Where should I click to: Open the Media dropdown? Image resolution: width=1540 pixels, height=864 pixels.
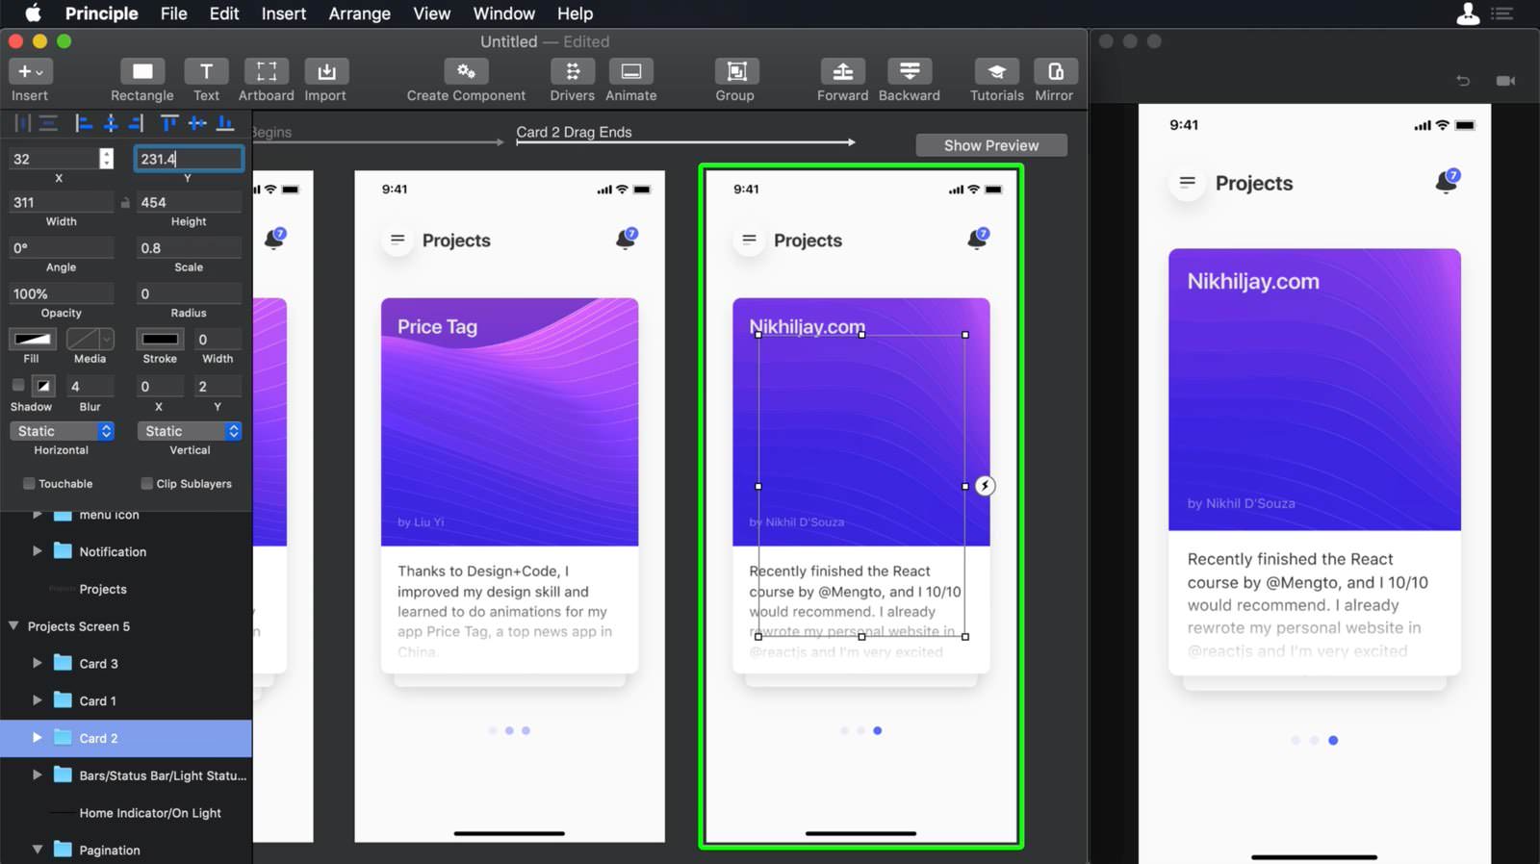click(x=90, y=339)
